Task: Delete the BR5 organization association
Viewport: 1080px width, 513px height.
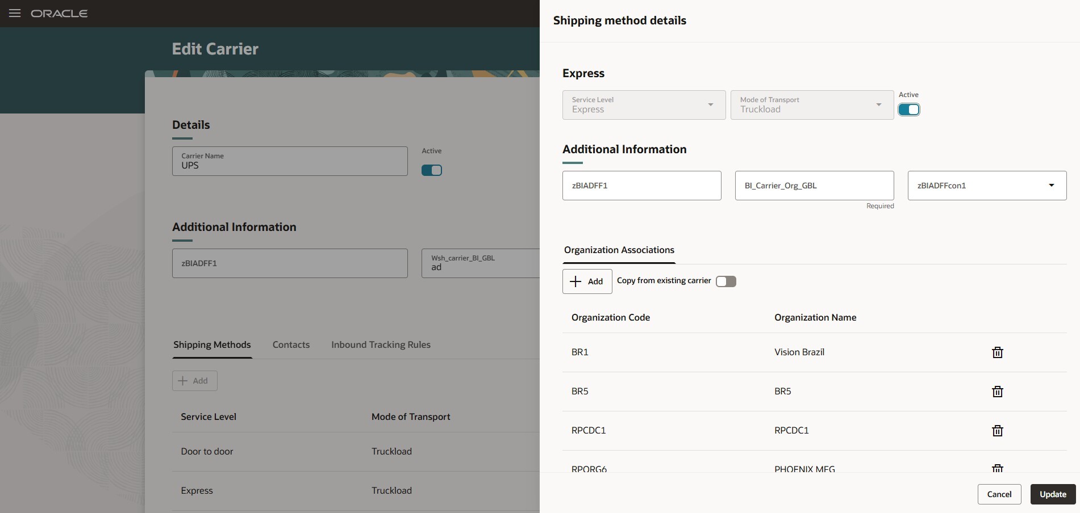Action: point(997,392)
